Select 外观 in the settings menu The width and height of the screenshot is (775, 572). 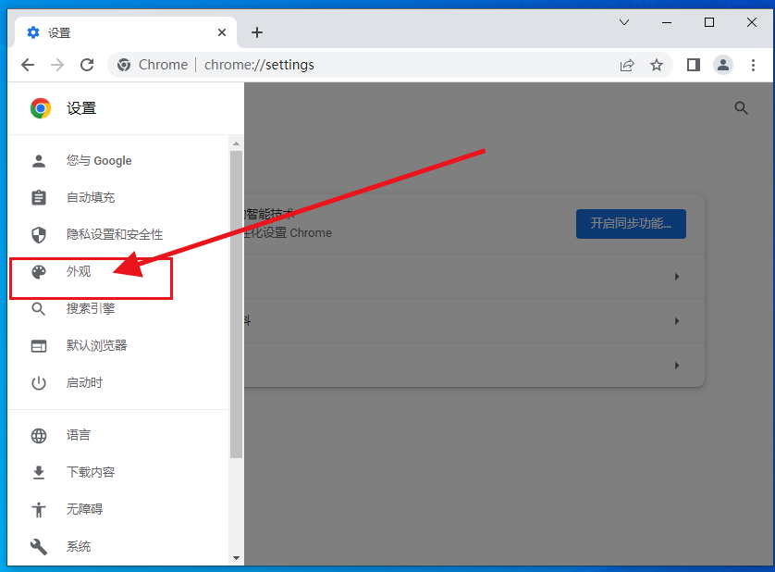[x=118, y=271]
